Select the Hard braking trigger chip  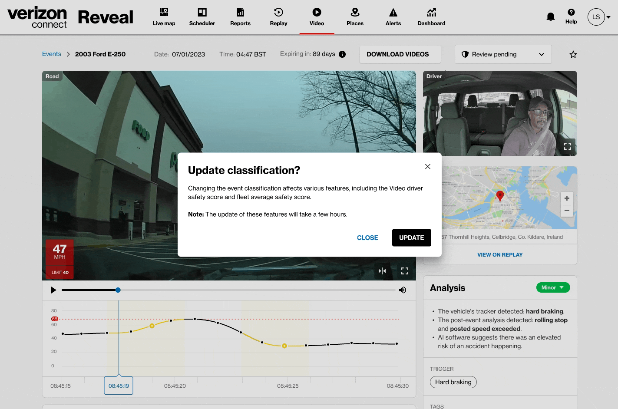pos(453,382)
